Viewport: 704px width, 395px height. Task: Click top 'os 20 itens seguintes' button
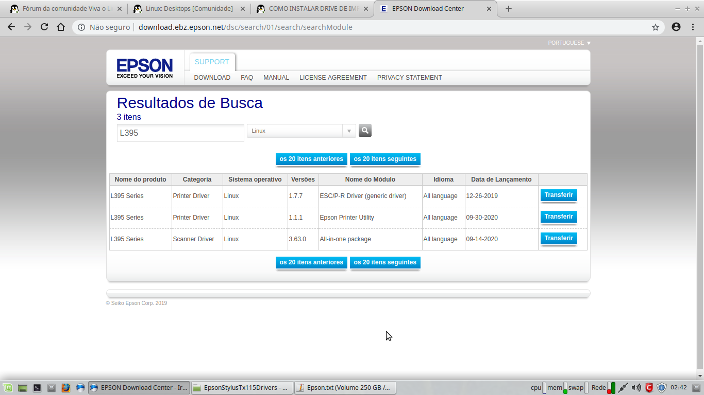point(385,159)
